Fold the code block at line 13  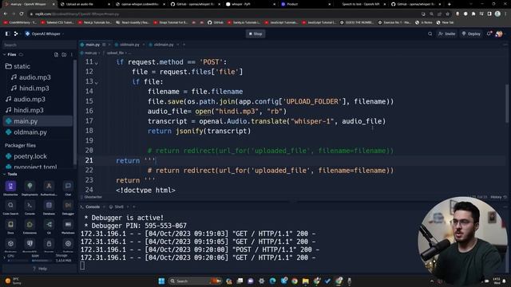tap(96, 83)
